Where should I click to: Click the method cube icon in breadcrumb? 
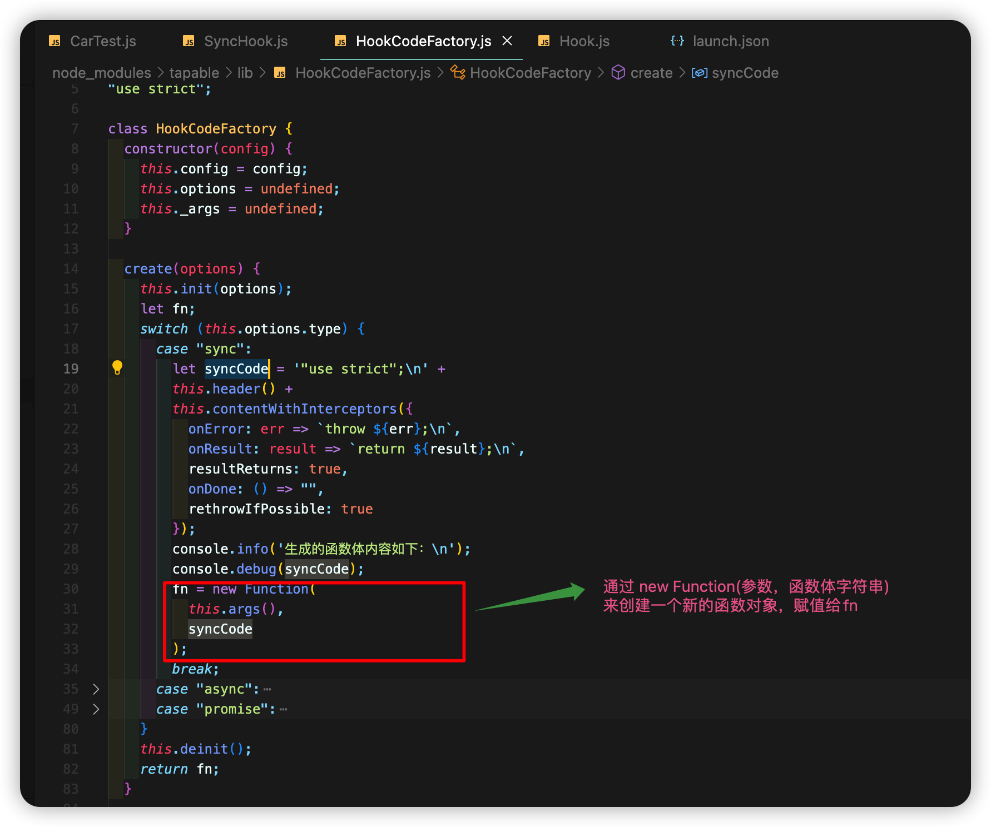coord(618,72)
